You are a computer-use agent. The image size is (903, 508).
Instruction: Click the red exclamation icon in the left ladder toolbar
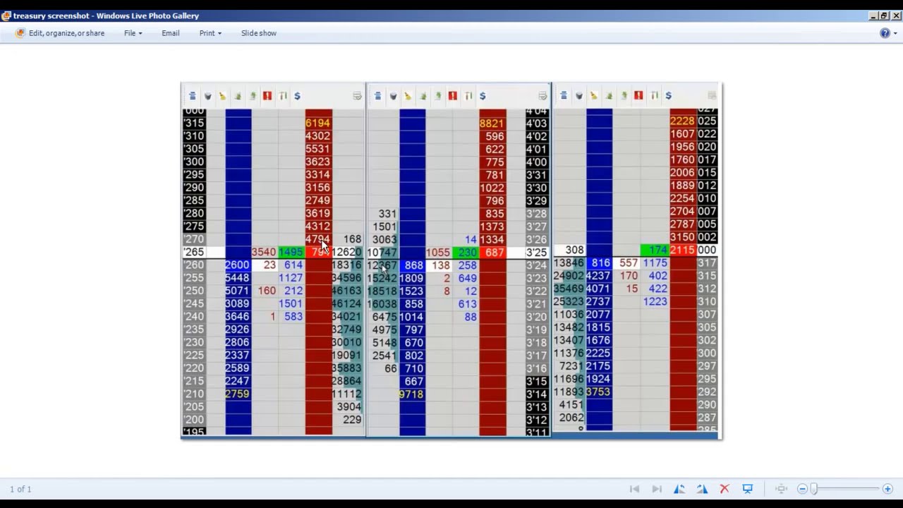pyautogui.click(x=267, y=96)
